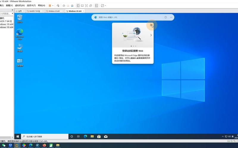Toggle the guest input language indicator 英

coord(233,136)
